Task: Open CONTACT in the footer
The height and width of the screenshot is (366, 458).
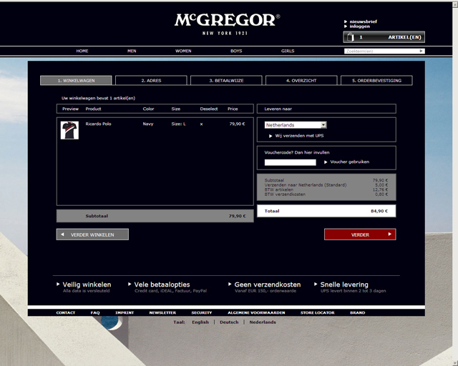Action: pyautogui.click(x=66, y=312)
